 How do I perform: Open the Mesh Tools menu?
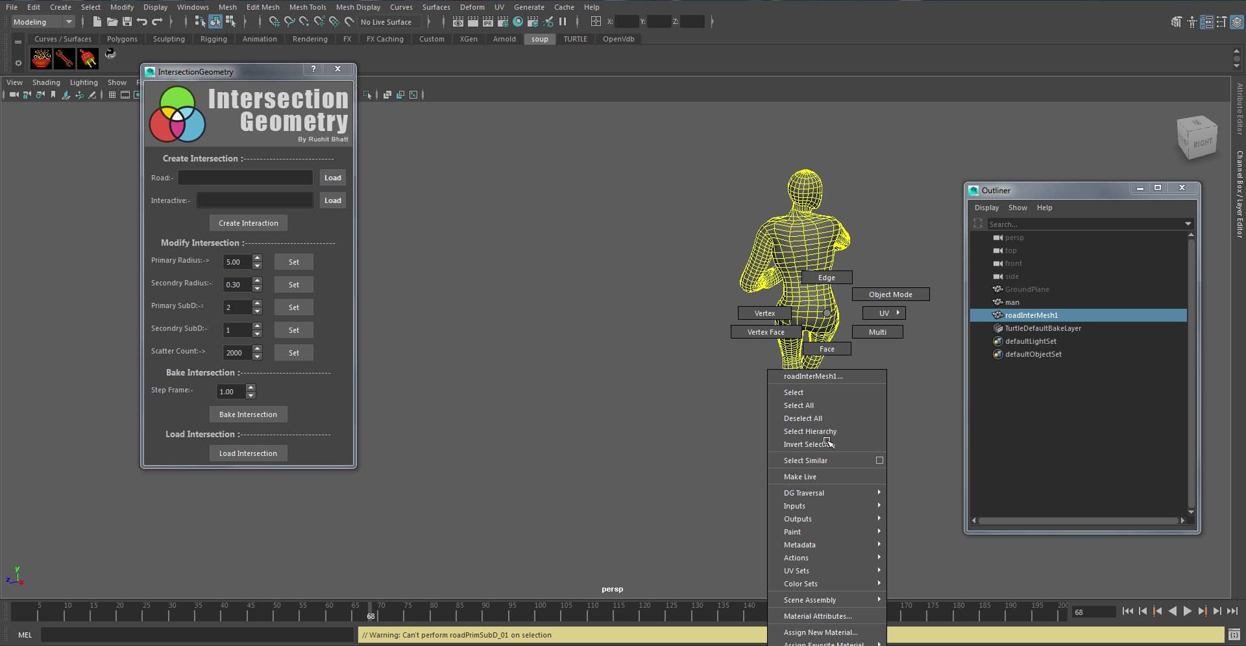pos(308,7)
